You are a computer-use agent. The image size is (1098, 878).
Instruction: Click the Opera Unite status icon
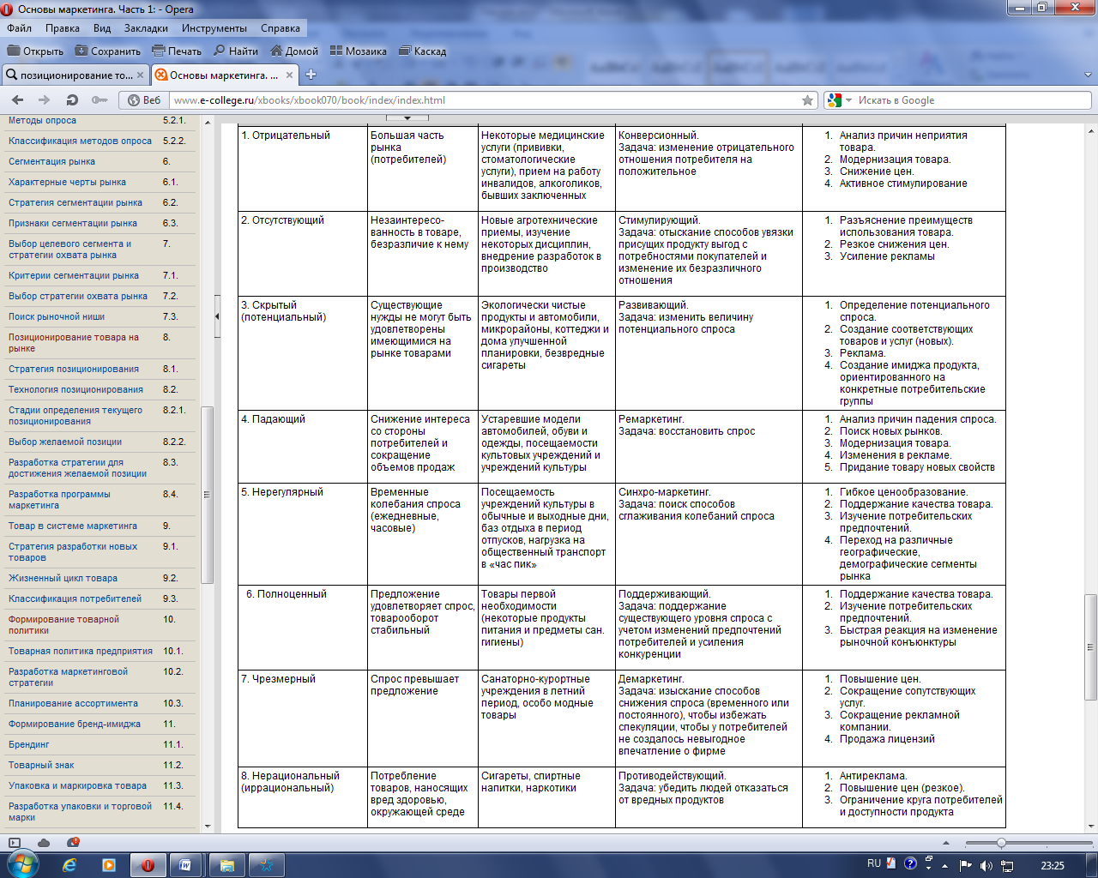coord(73,843)
